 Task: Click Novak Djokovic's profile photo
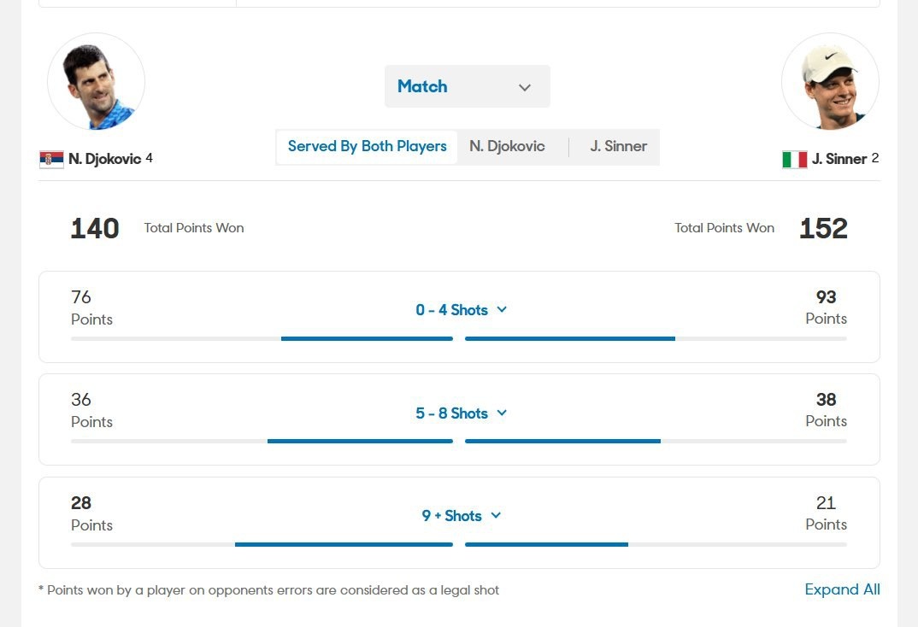(x=96, y=83)
